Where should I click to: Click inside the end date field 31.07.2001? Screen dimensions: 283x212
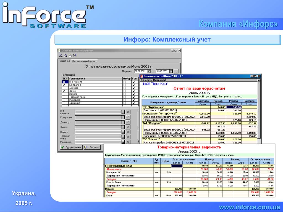[163, 71]
